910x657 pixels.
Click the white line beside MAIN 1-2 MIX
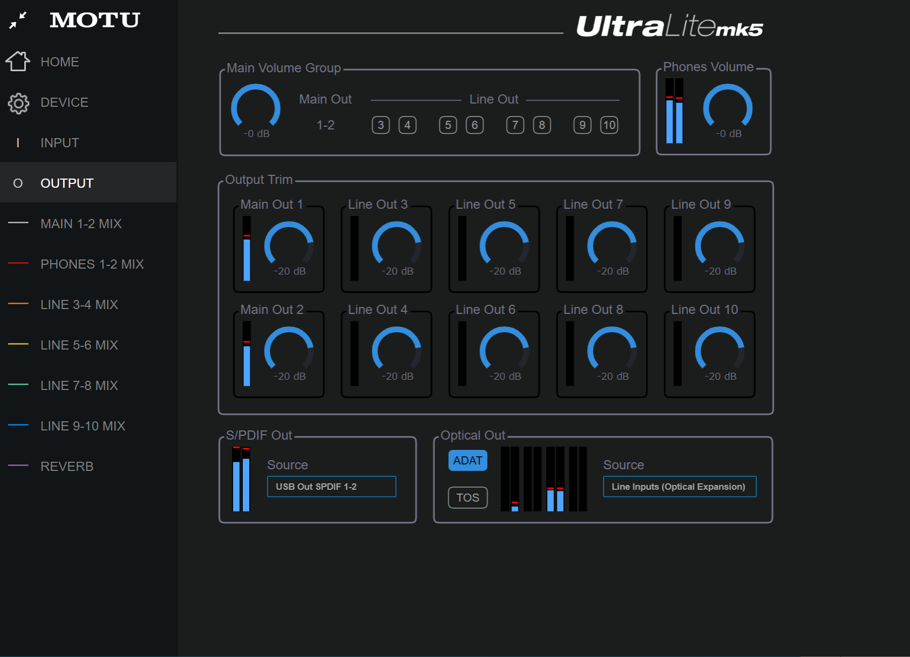pos(18,222)
